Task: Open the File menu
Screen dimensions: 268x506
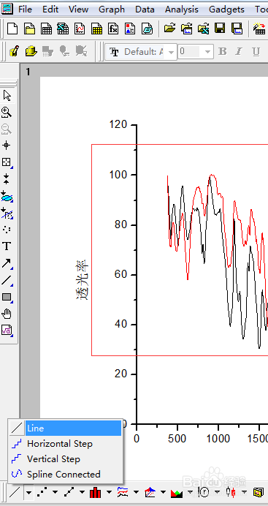Action: 25,10
